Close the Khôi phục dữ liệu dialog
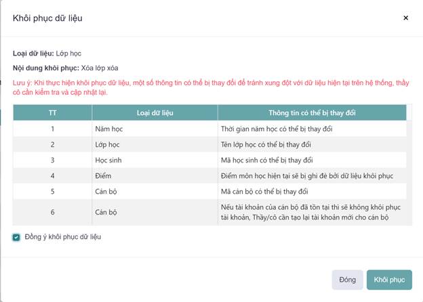 pyautogui.click(x=405, y=18)
